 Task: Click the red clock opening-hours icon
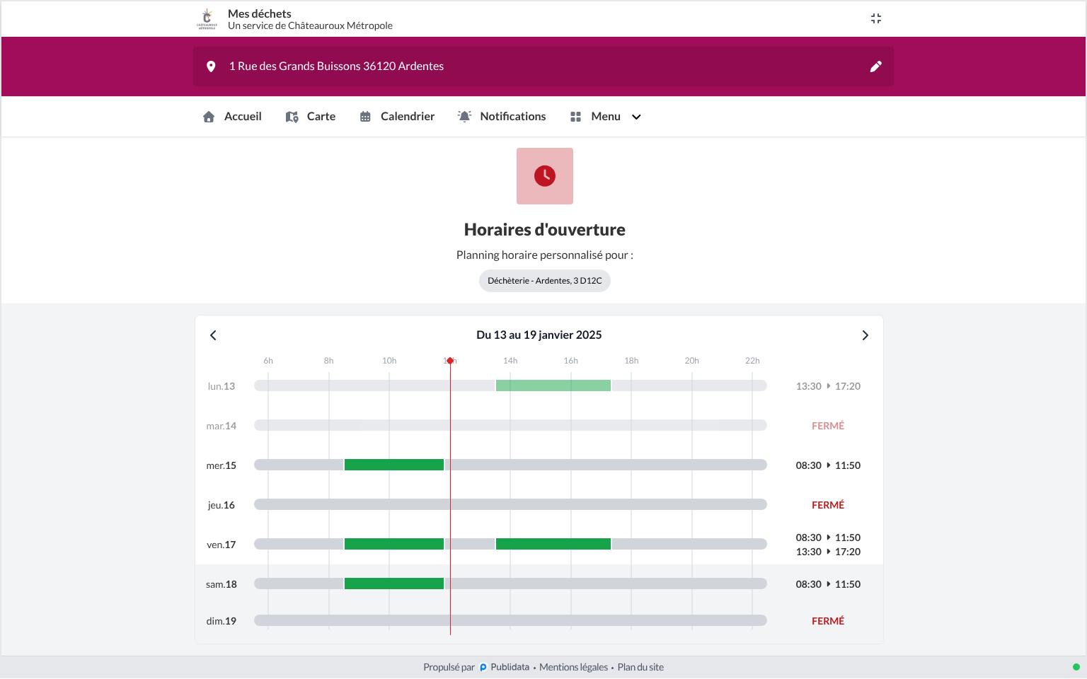[545, 176]
